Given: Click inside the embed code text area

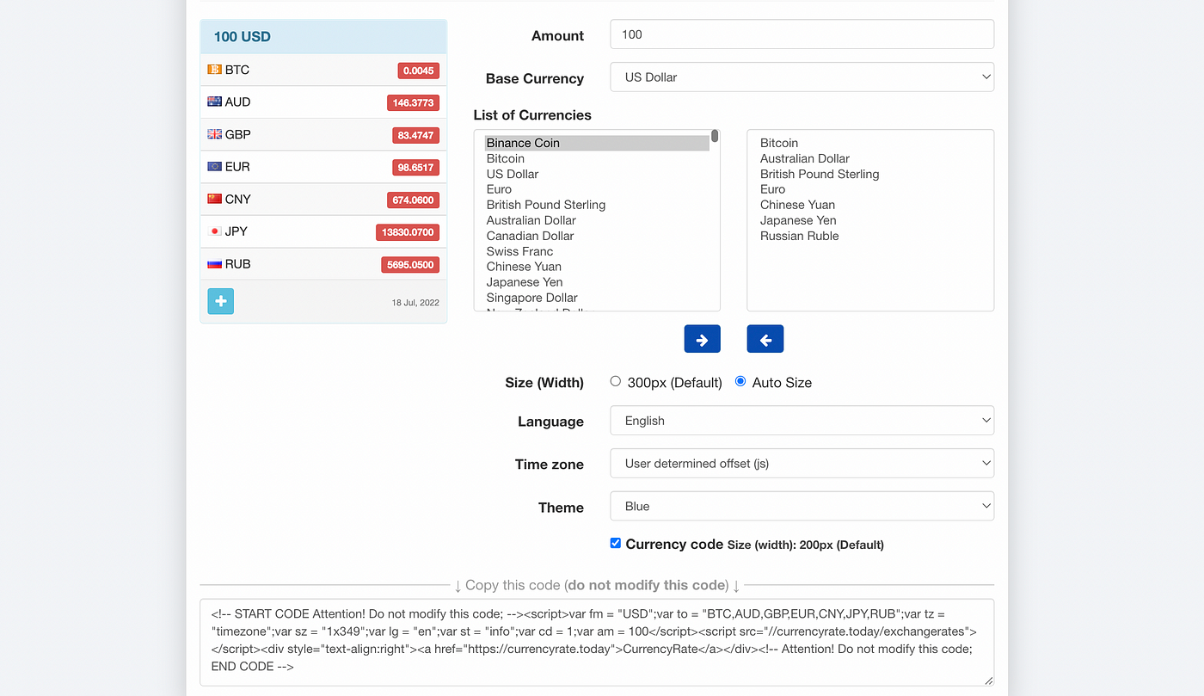Looking at the screenshot, I should click(597, 642).
